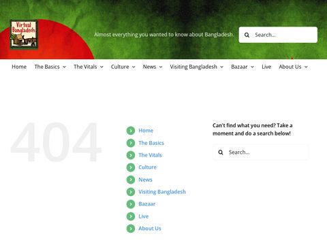The height and width of the screenshot is (245, 327).
Task: Follow the blue Culture link
Action: click(147, 167)
